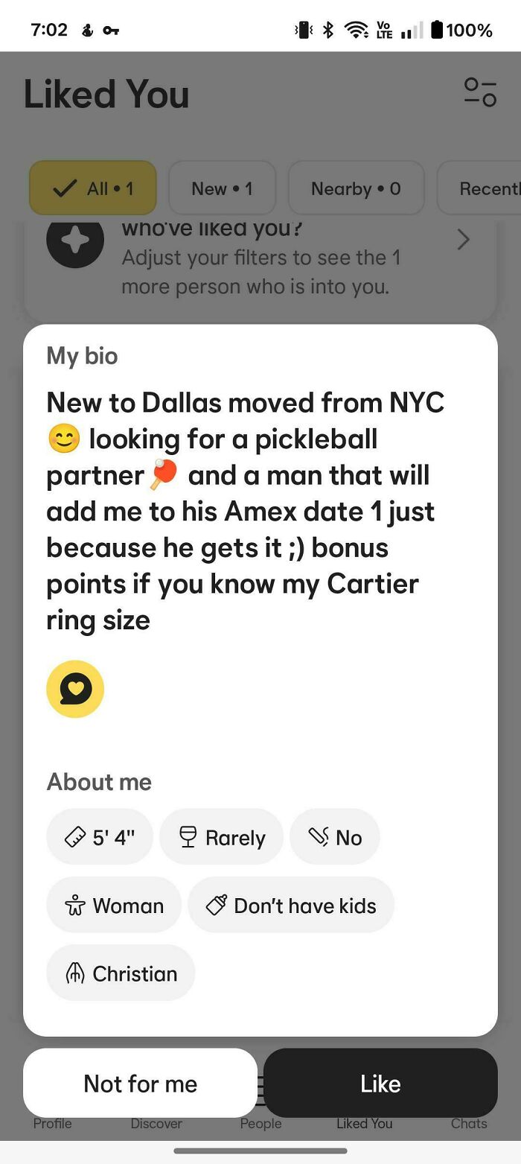Tap the Woman chip in About me
The height and width of the screenshot is (1164, 521).
(x=113, y=905)
